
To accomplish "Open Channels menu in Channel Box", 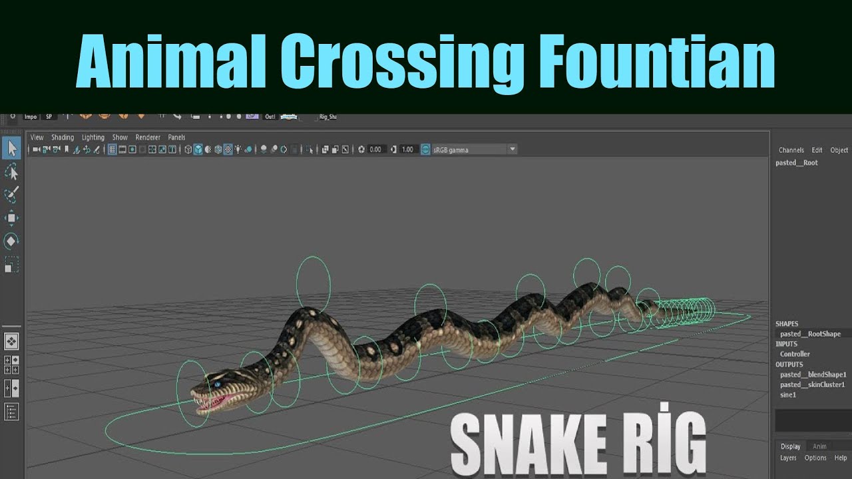I will point(791,150).
